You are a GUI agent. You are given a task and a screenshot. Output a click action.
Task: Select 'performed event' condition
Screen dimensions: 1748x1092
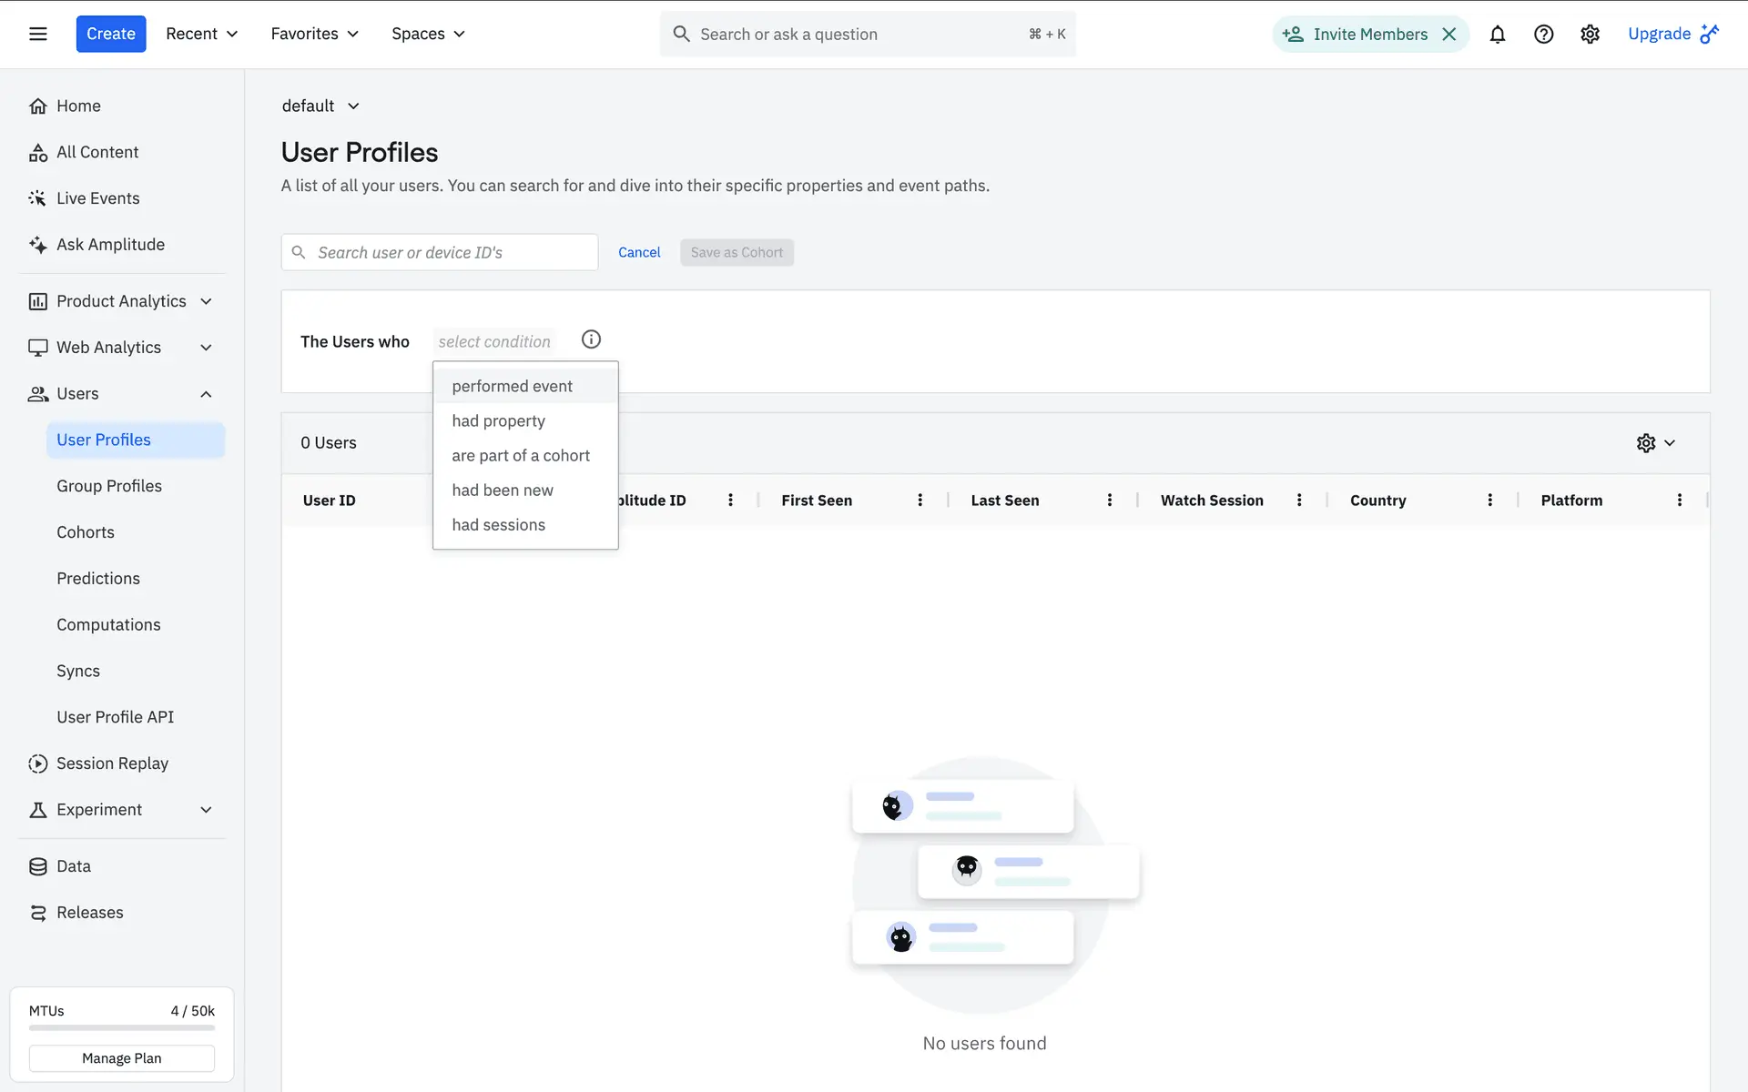512,386
